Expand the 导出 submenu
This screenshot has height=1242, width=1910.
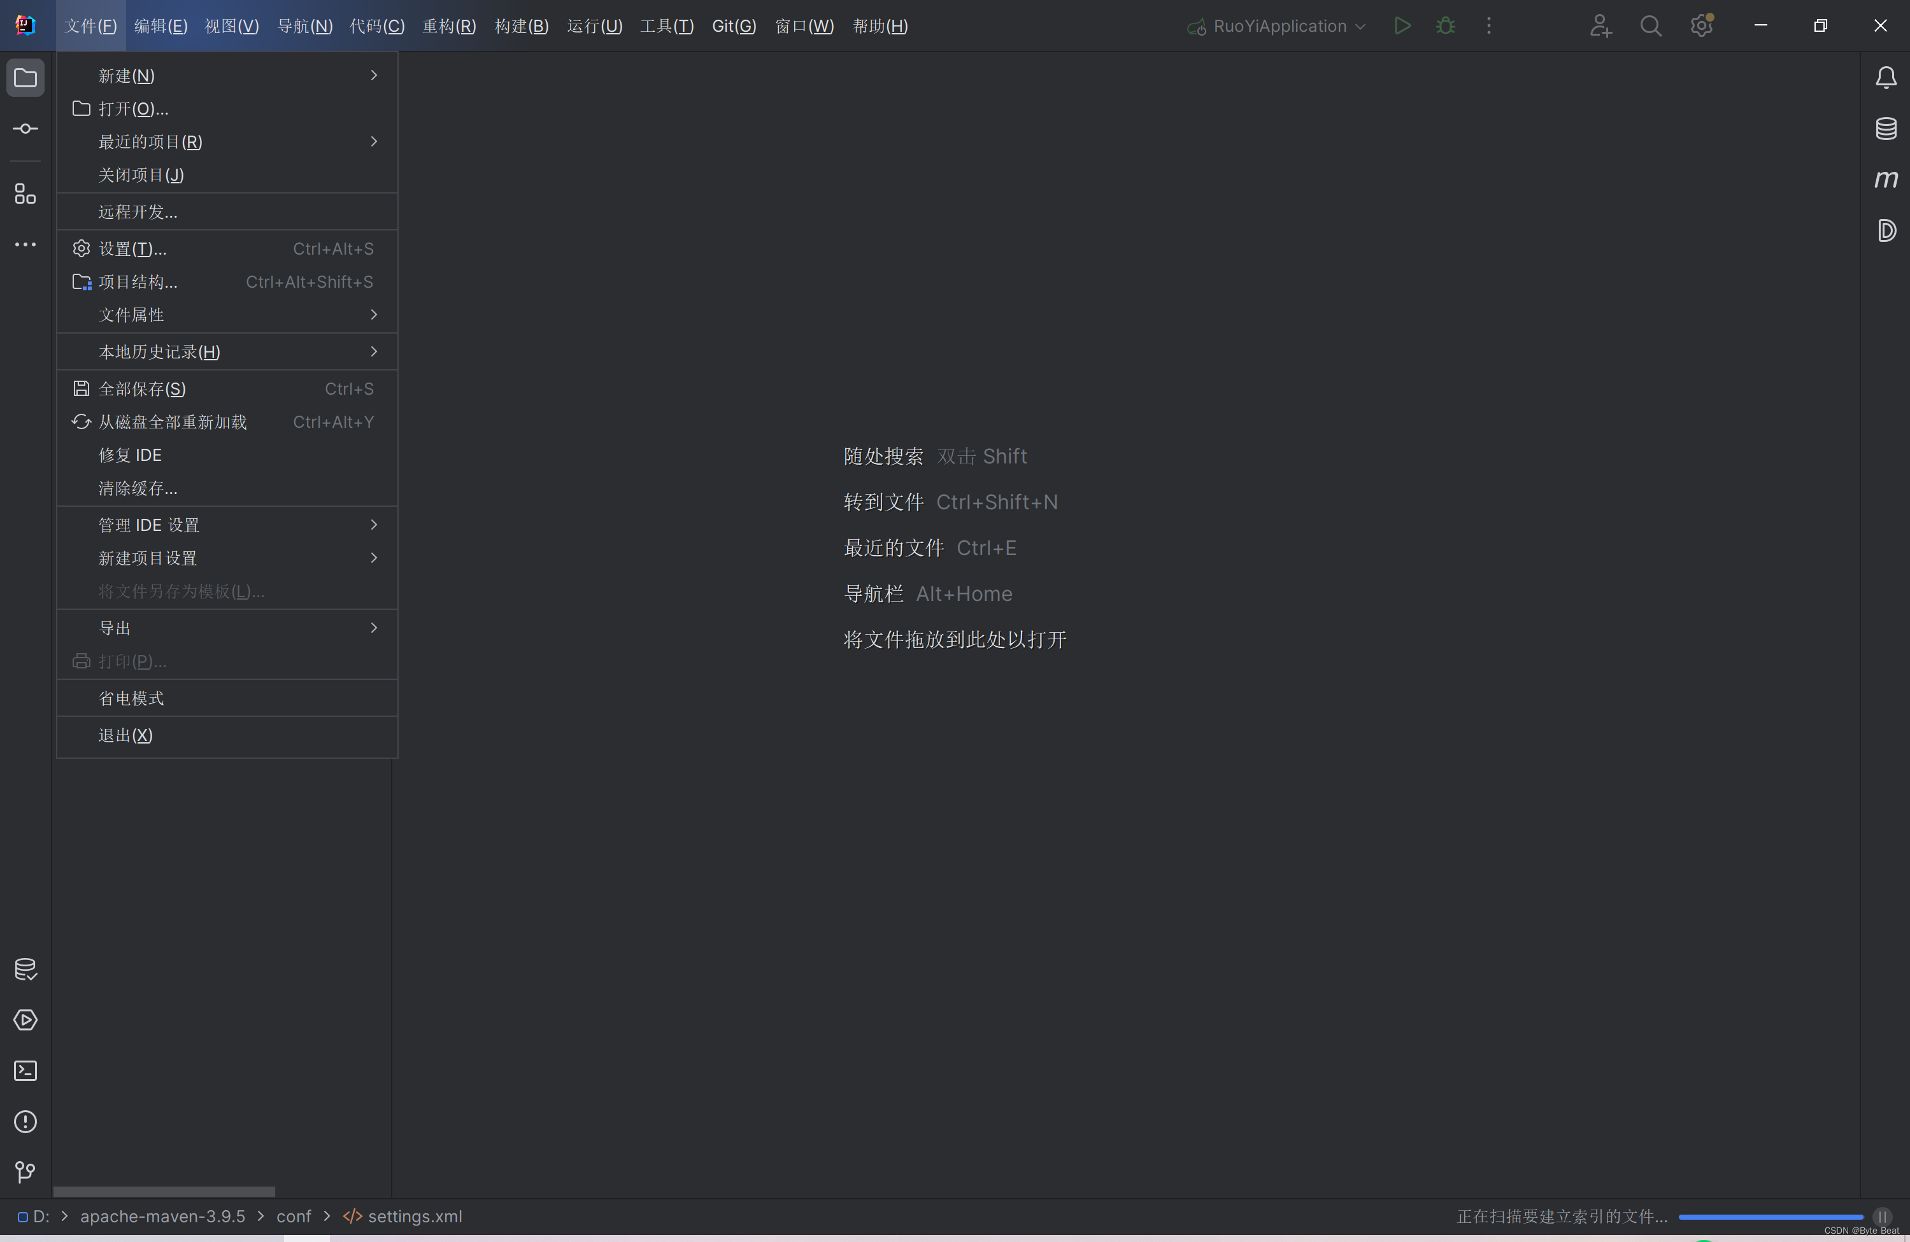227,628
